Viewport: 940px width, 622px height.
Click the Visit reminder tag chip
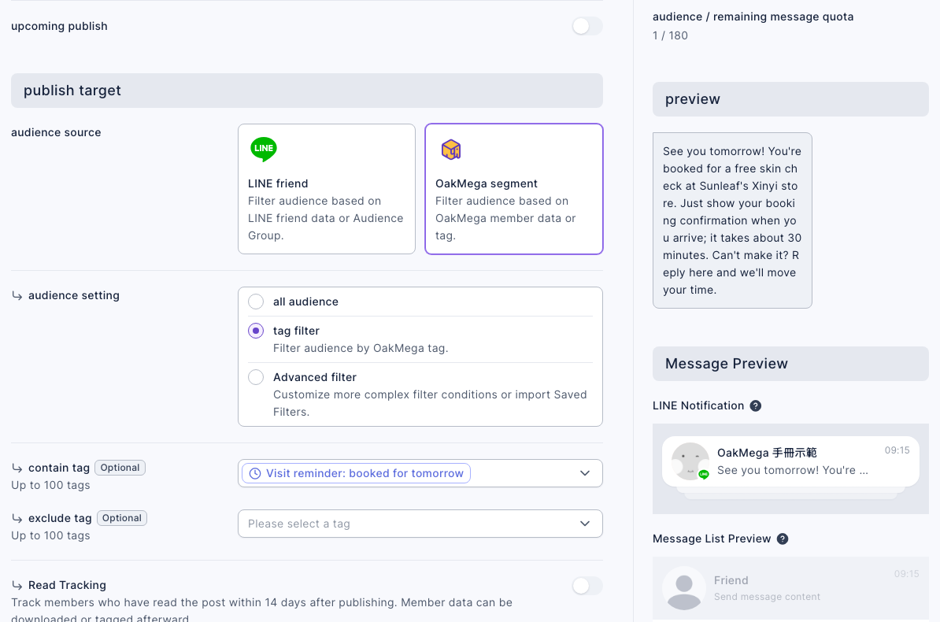click(x=356, y=473)
